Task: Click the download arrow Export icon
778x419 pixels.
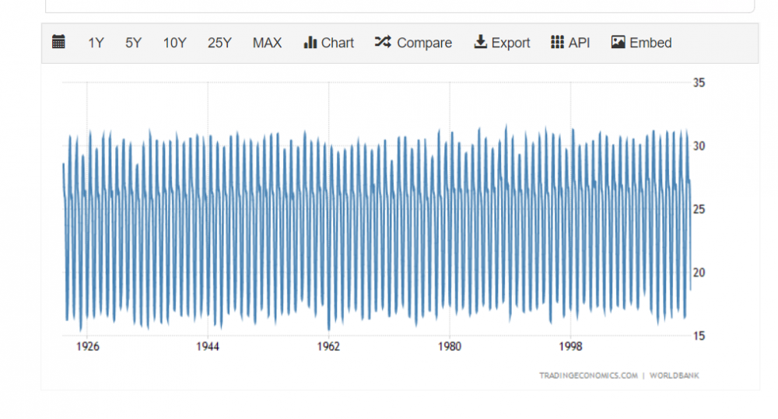Action: pos(480,43)
